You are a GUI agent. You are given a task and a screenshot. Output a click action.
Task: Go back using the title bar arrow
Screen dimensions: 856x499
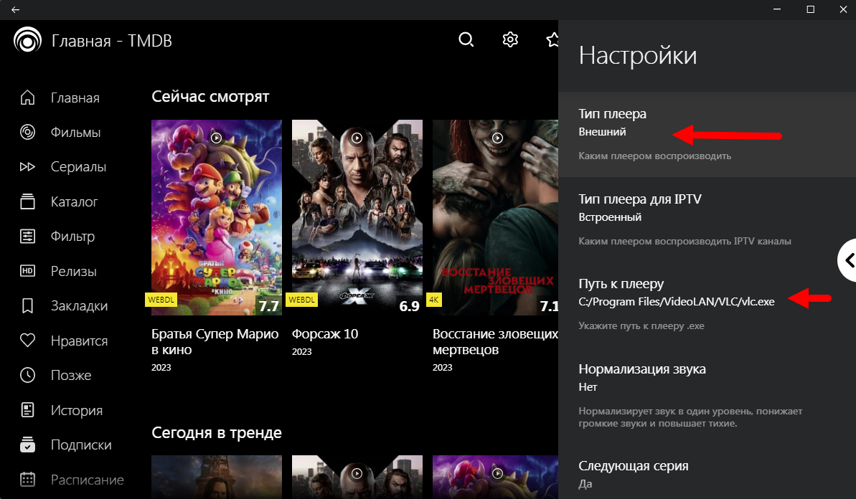pos(15,10)
